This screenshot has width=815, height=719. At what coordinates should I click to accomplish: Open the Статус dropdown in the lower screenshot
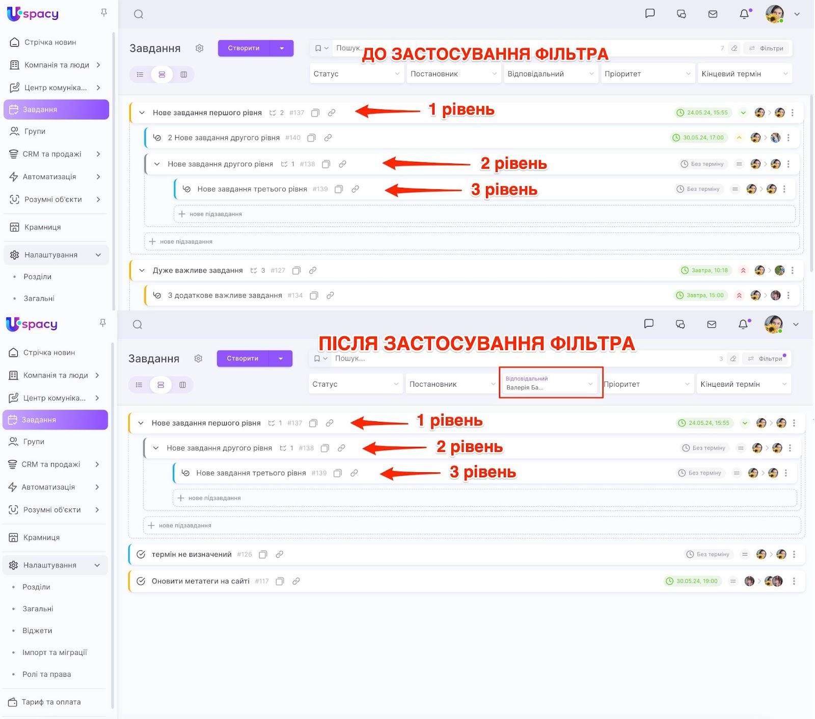[x=355, y=384]
